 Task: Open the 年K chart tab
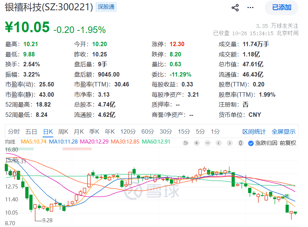coord(110,131)
